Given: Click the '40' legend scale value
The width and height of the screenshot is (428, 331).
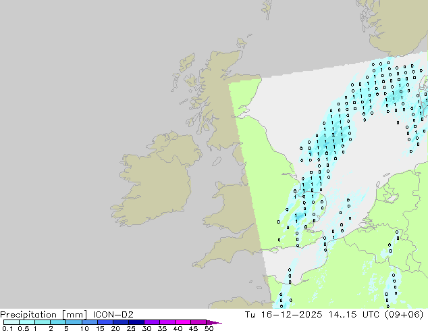Looking at the screenshot, I should click(178, 328).
